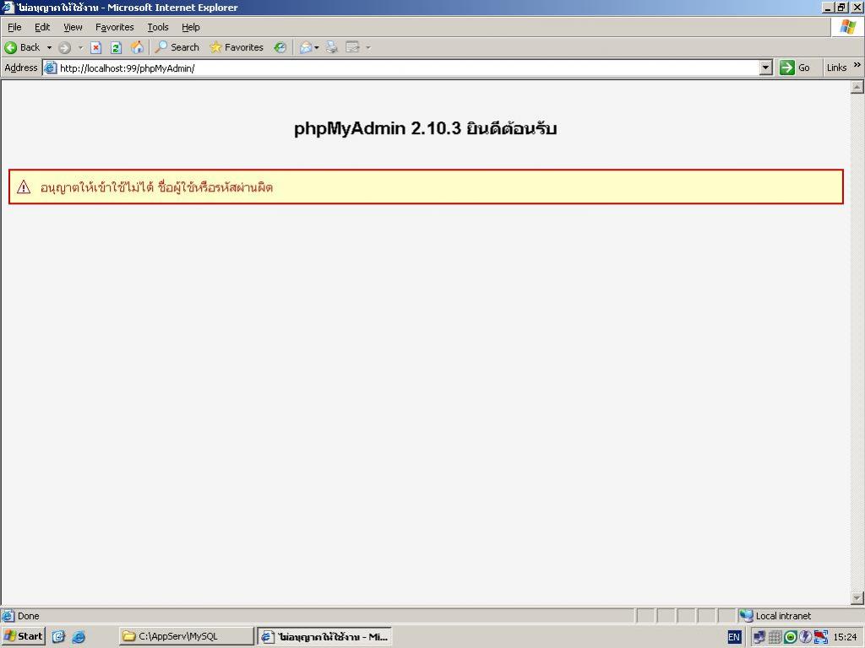
Task: Stop page loading with the Stop icon
Action: point(96,47)
